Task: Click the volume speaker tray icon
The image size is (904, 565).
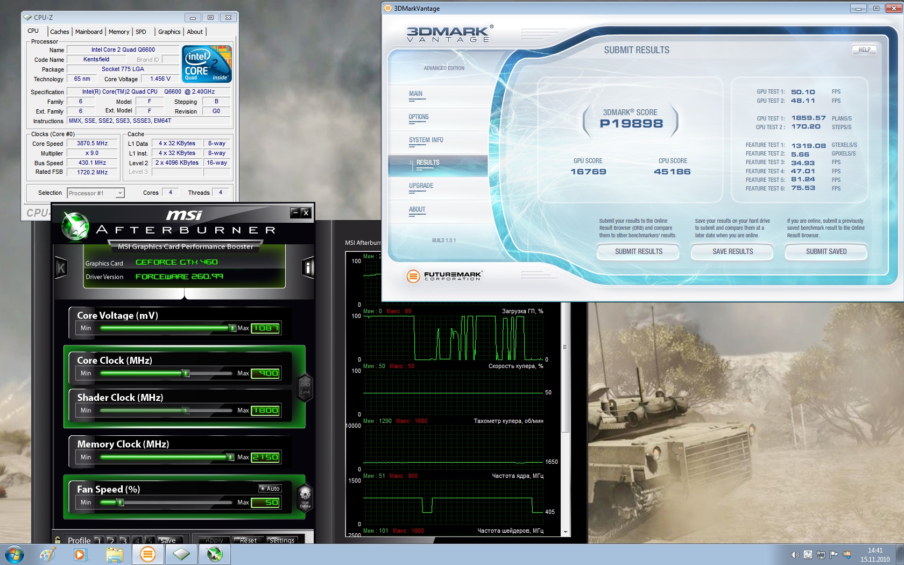Action: point(795,554)
